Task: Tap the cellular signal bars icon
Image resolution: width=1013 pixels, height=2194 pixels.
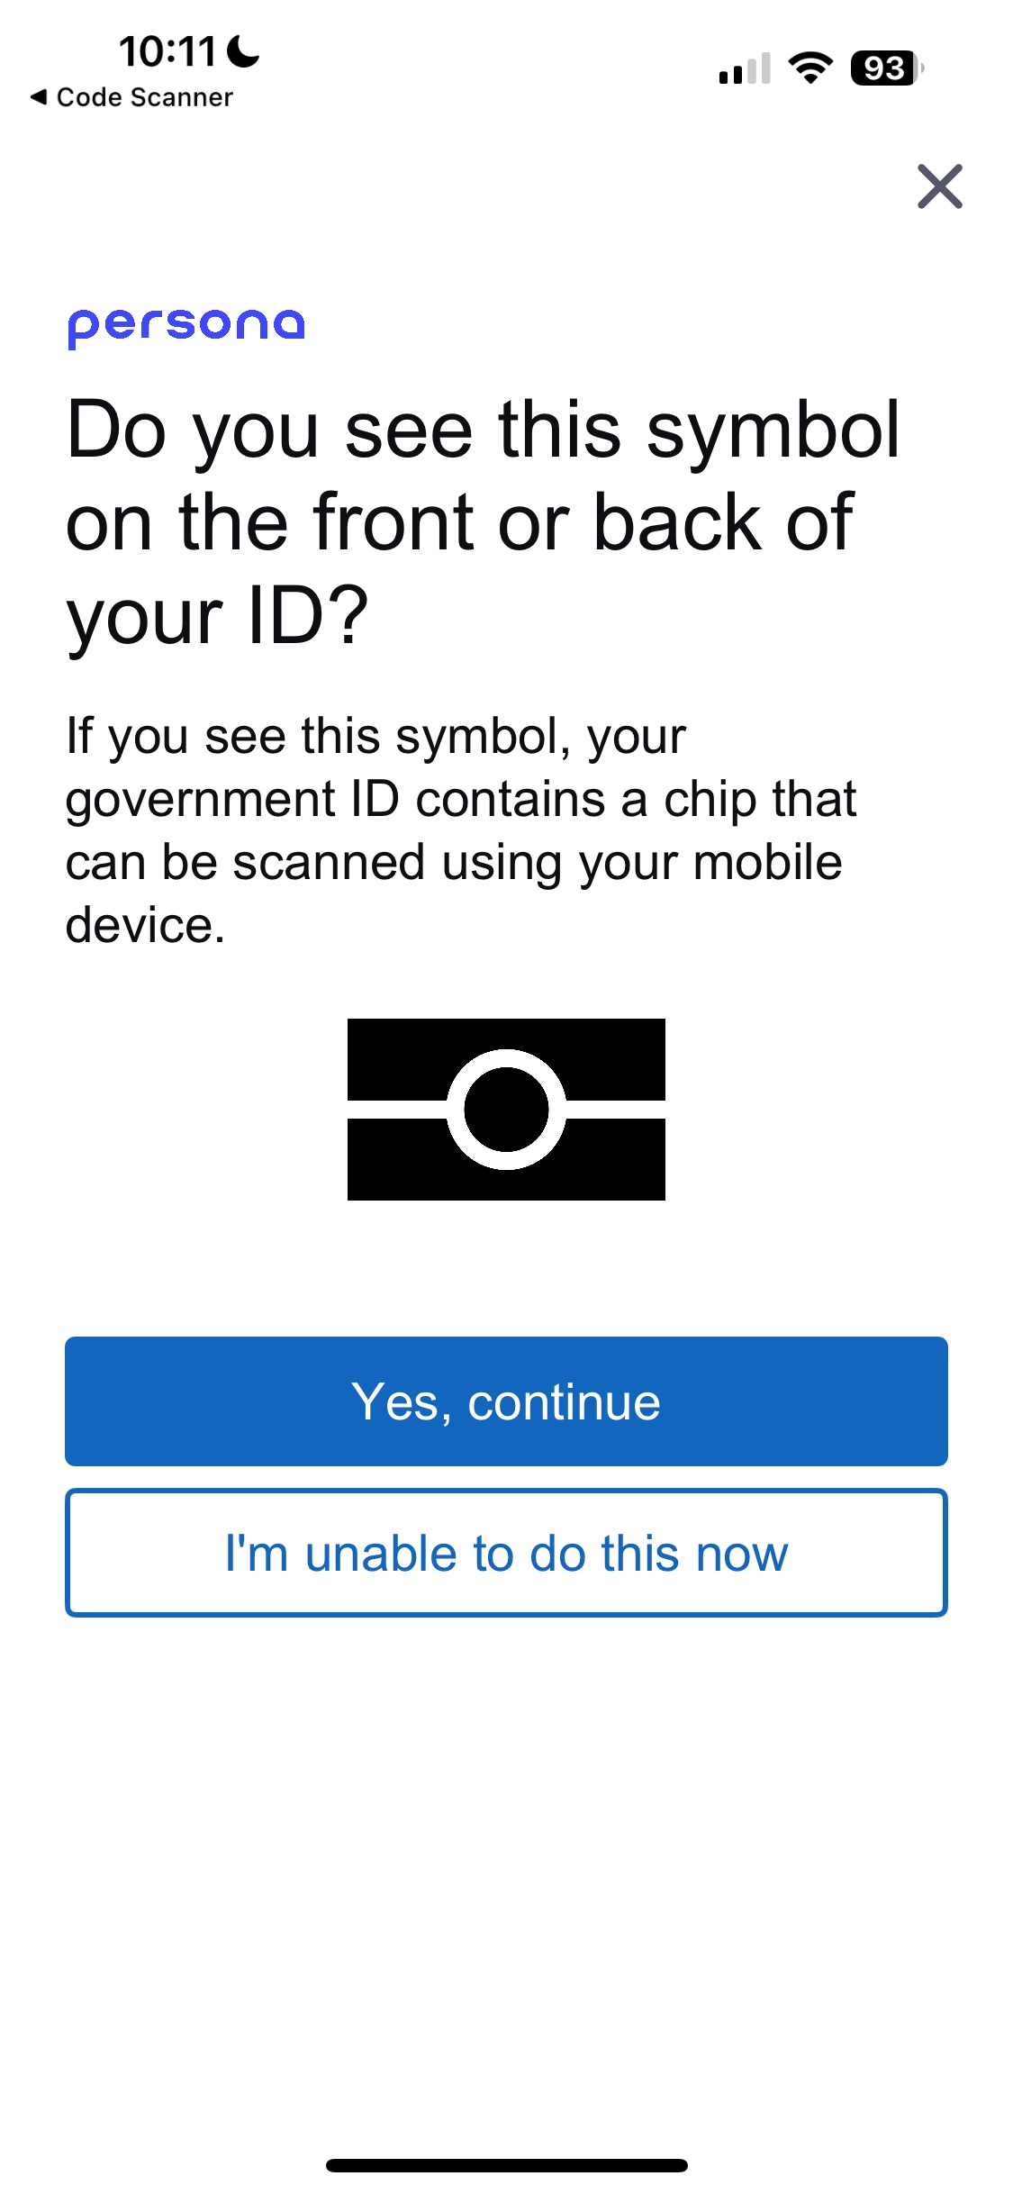Action: click(x=745, y=68)
